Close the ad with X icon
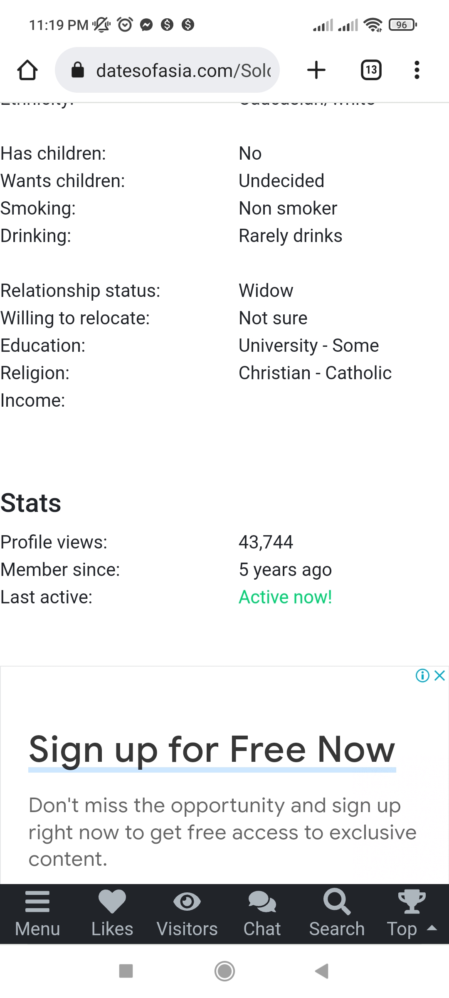This screenshot has height=998, width=449. (440, 676)
